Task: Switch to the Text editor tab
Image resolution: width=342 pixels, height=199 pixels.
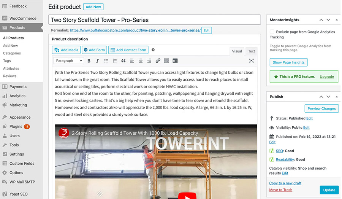Action: click(x=252, y=51)
